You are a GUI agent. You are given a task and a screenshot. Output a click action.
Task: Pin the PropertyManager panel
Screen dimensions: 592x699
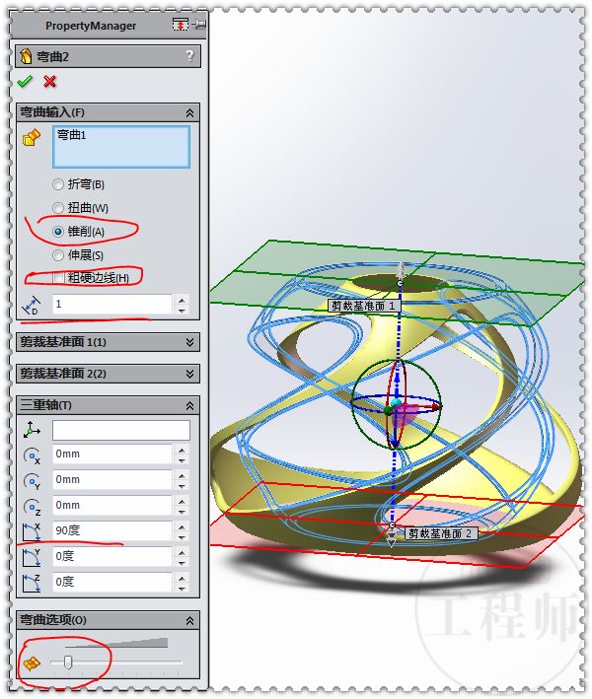200,25
